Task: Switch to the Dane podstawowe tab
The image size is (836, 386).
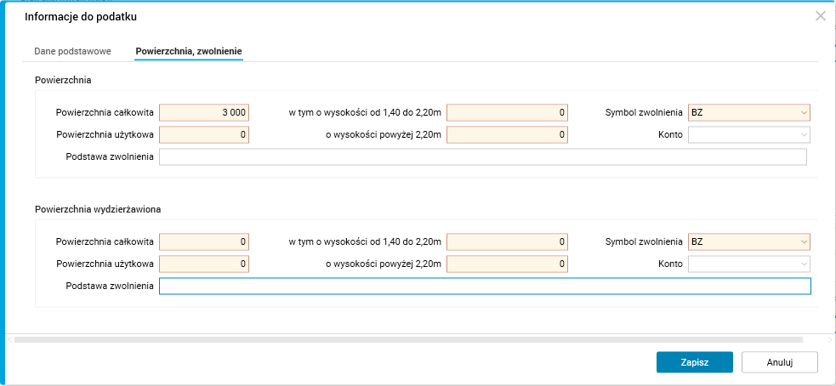Action: pyautogui.click(x=72, y=52)
